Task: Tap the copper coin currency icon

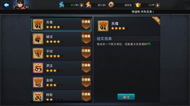Action: [111, 5]
